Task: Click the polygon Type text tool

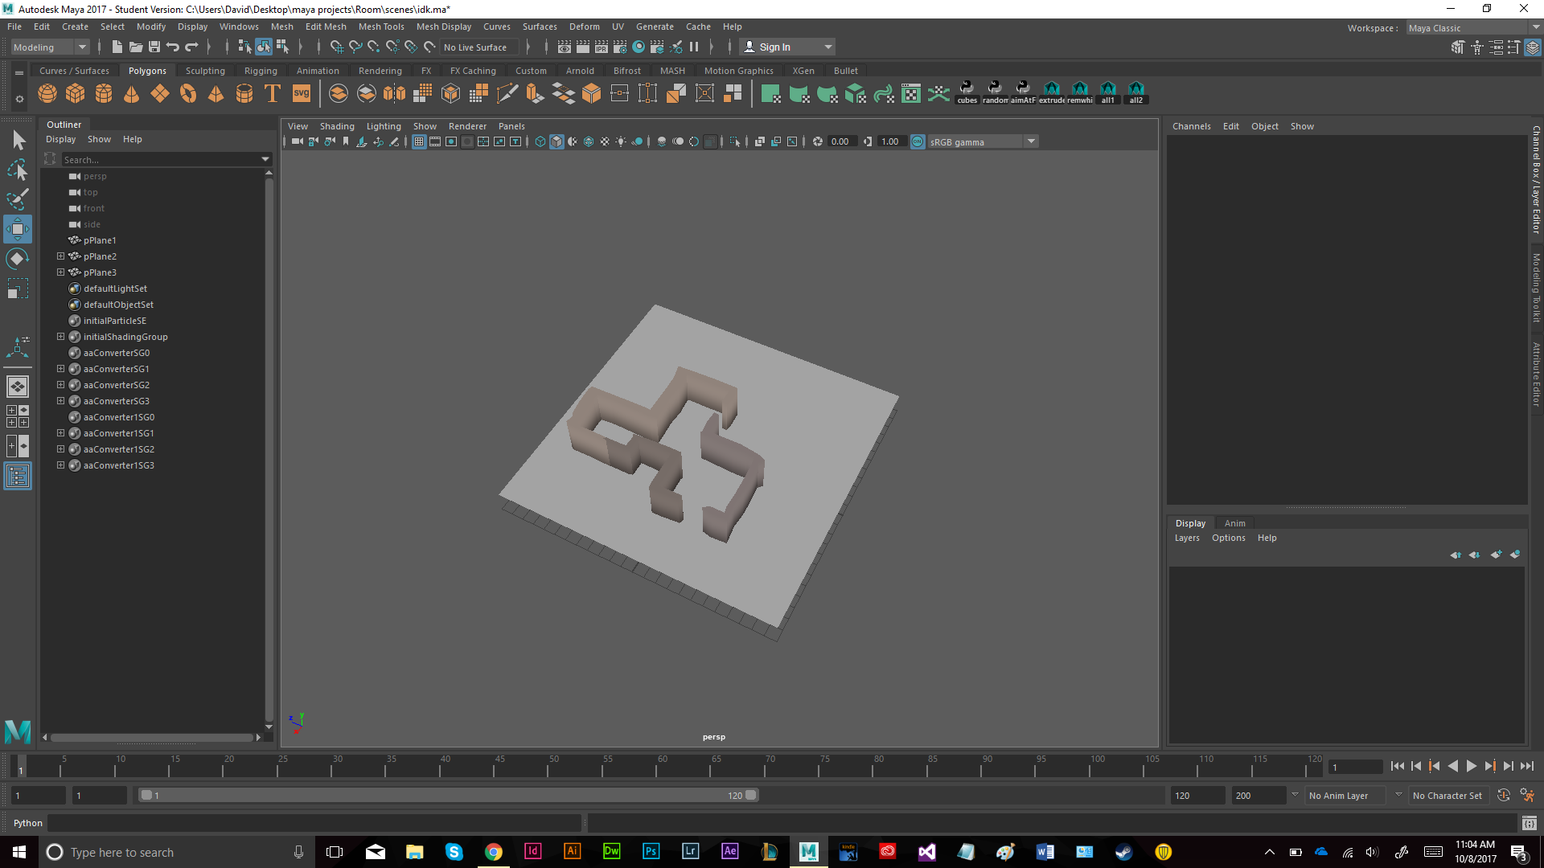Action: 273,94
